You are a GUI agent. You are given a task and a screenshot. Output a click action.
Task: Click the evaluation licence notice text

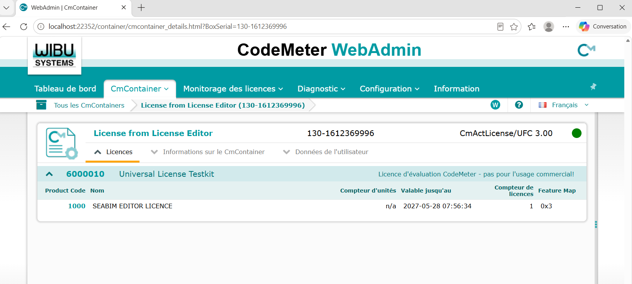(x=476, y=174)
